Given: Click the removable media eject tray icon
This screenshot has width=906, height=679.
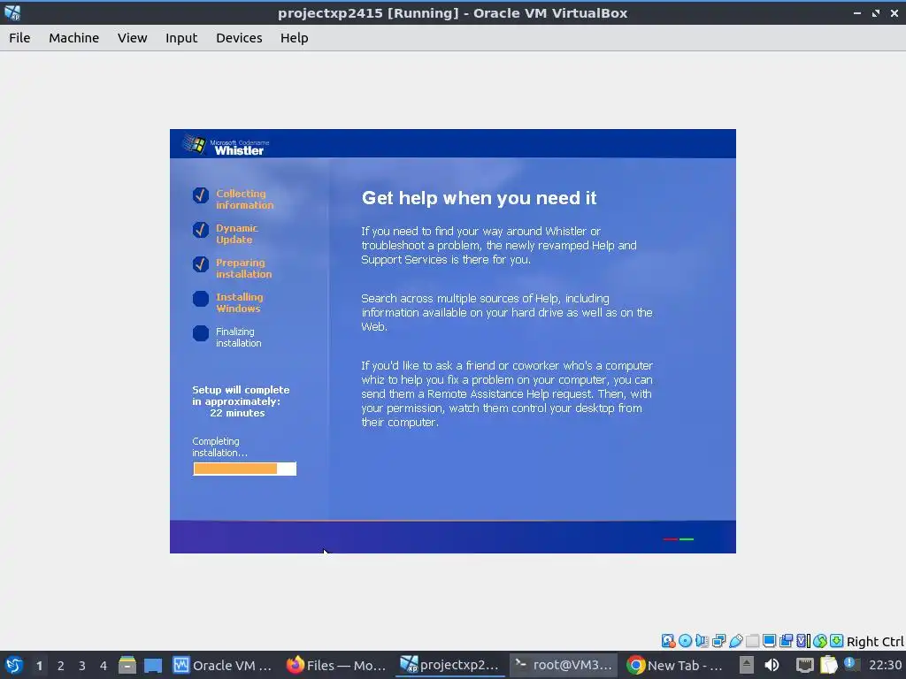Looking at the screenshot, I should pyautogui.click(x=747, y=665).
